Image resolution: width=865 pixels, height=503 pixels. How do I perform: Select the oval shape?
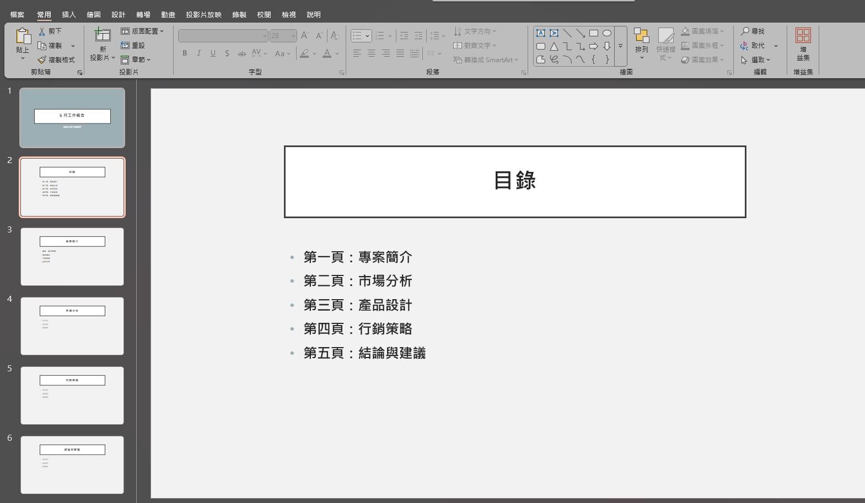click(607, 33)
